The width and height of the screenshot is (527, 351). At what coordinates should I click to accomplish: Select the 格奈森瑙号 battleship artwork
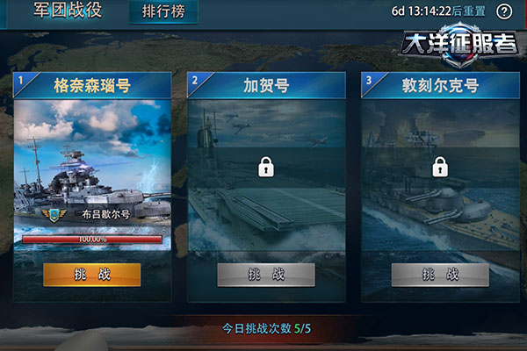92,175
